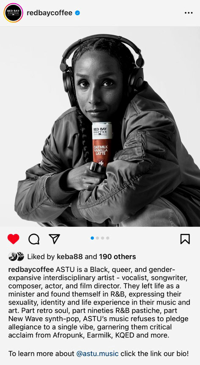This screenshot has height=365, width=200.
Task: Save post with the bookmark icon
Action: [185, 239]
